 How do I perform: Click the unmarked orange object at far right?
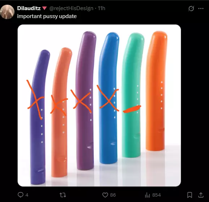[x=156, y=91]
